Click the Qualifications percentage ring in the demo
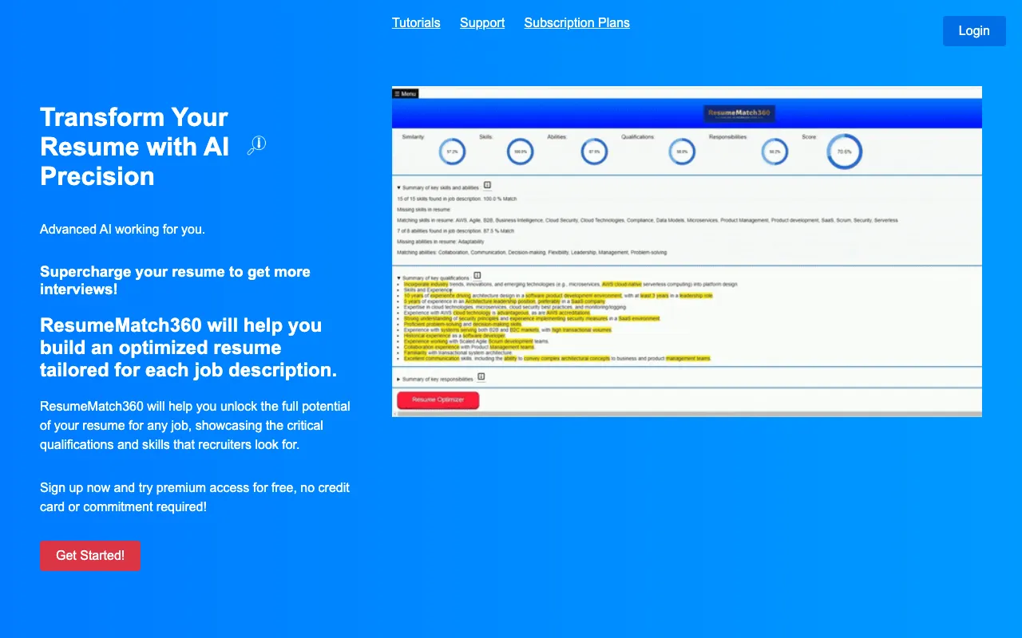1022x638 pixels. (x=682, y=152)
